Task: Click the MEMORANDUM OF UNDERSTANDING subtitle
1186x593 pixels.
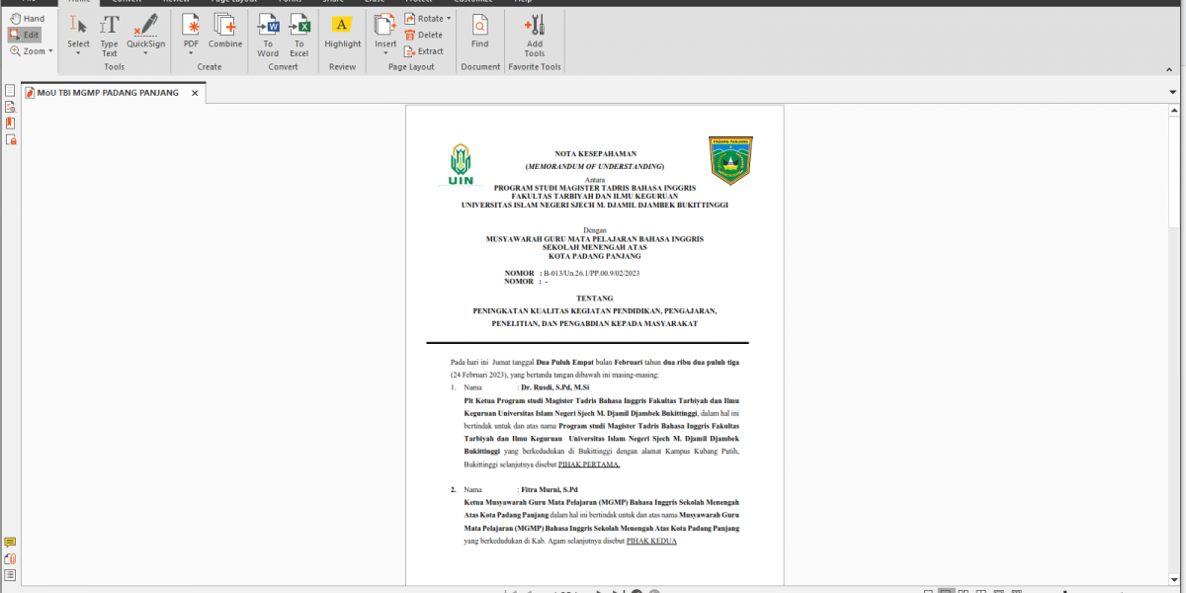Action: tap(595, 167)
